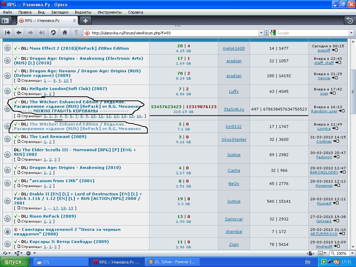Screen dimensions: 356x267
Task: Click the Windows пуск Start button
Action: click(x=12, y=262)
